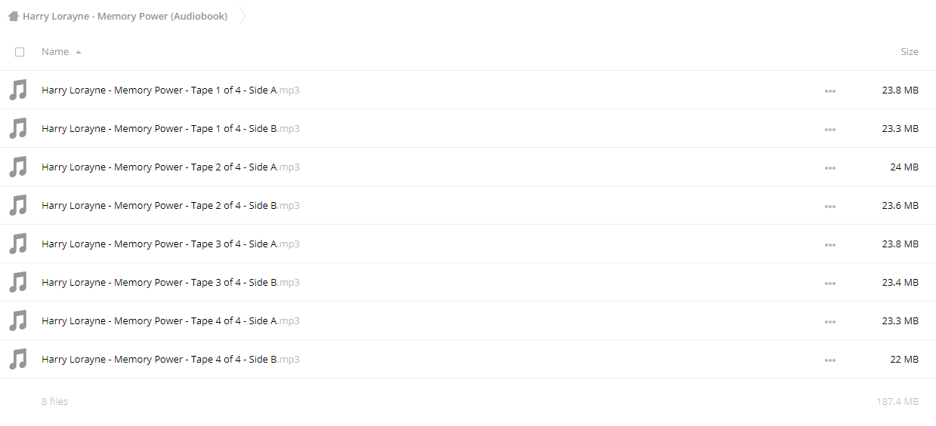Open Tape 3 of 4 Side B file
Screen dimensions: 936x426
(171, 283)
